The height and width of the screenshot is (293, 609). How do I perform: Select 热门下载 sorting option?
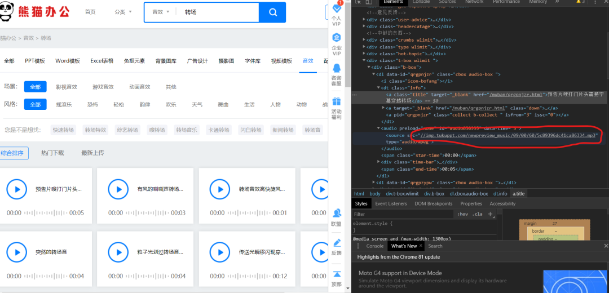coord(52,153)
